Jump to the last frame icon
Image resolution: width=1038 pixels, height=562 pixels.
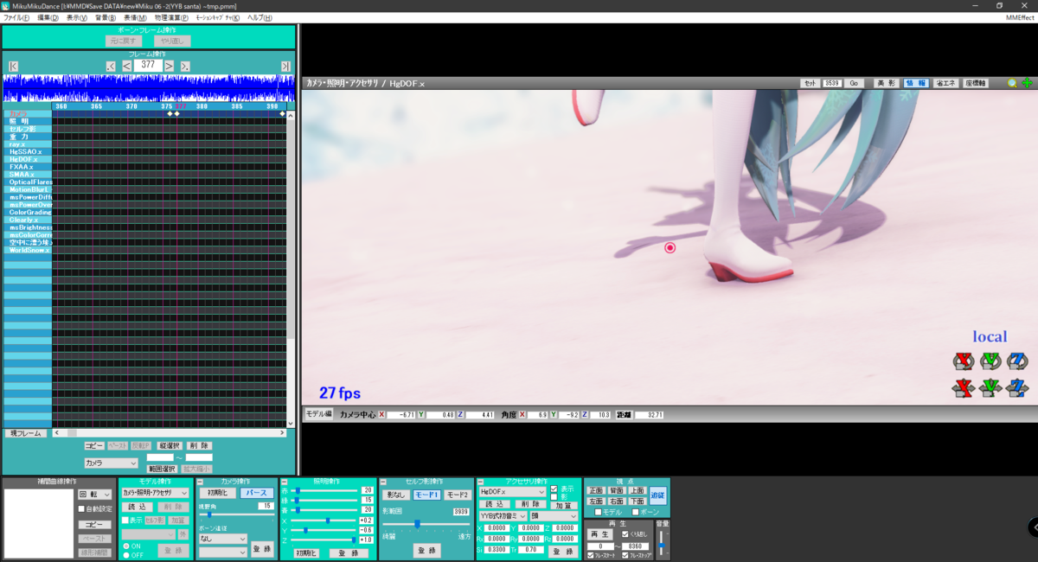click(285, 66)
